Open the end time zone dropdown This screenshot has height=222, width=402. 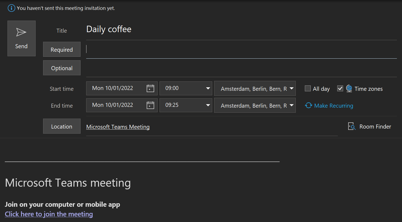(291, 105)
